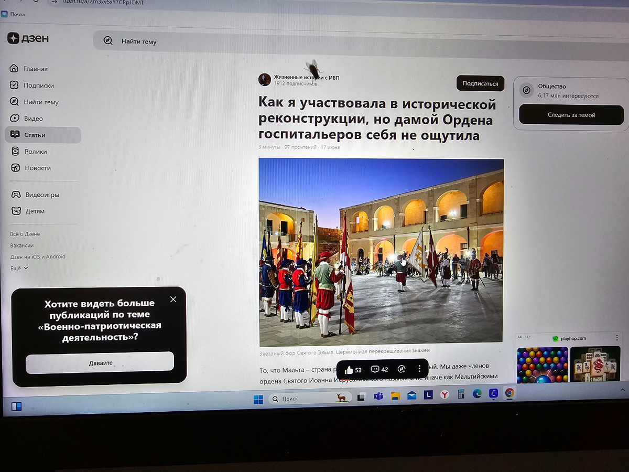Open Microsoft Teams from the taskbar
Viewport: 629px width, 472px height.
378,396
